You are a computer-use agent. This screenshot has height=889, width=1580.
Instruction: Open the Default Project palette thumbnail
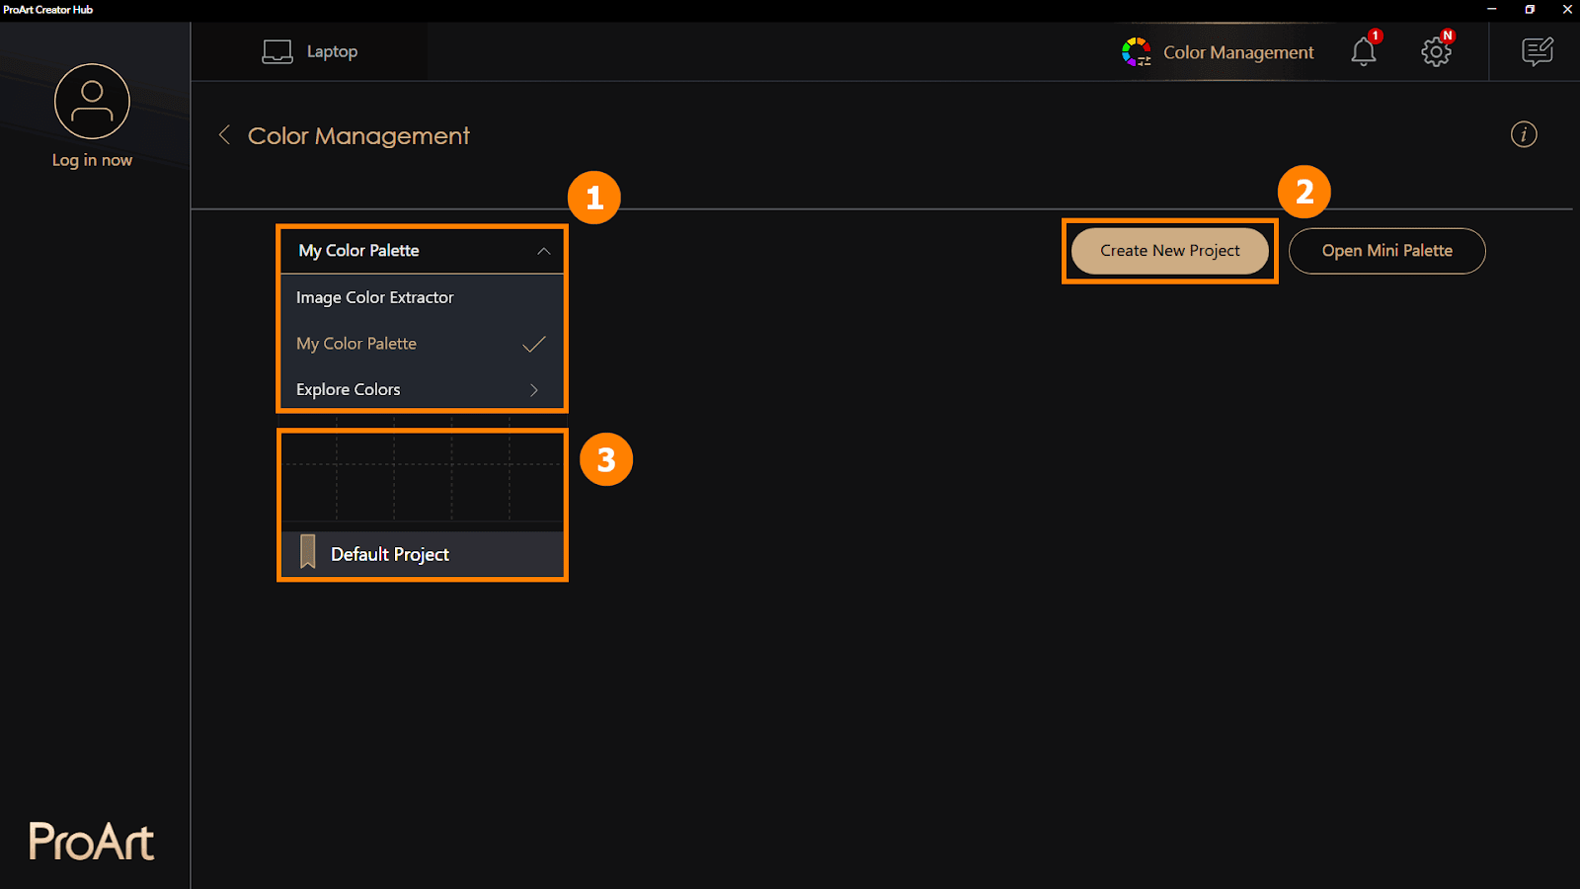click(x=423, y=476)
